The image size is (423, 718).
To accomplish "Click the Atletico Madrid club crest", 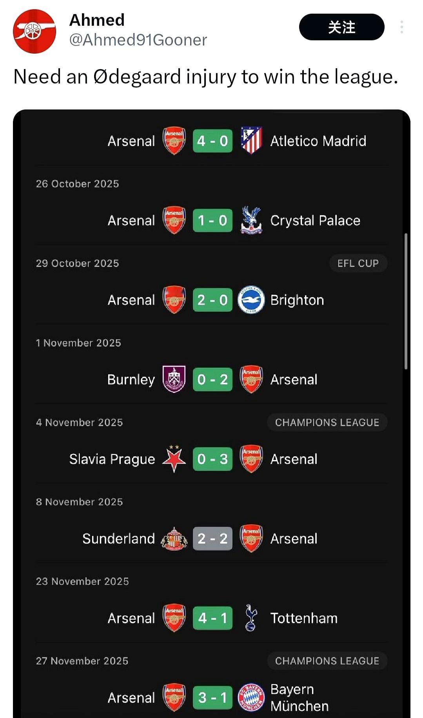I will click(251, 140).
